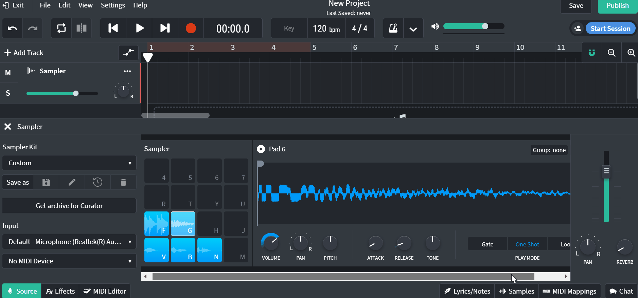Click the split region tool icon

click(82, 28)
